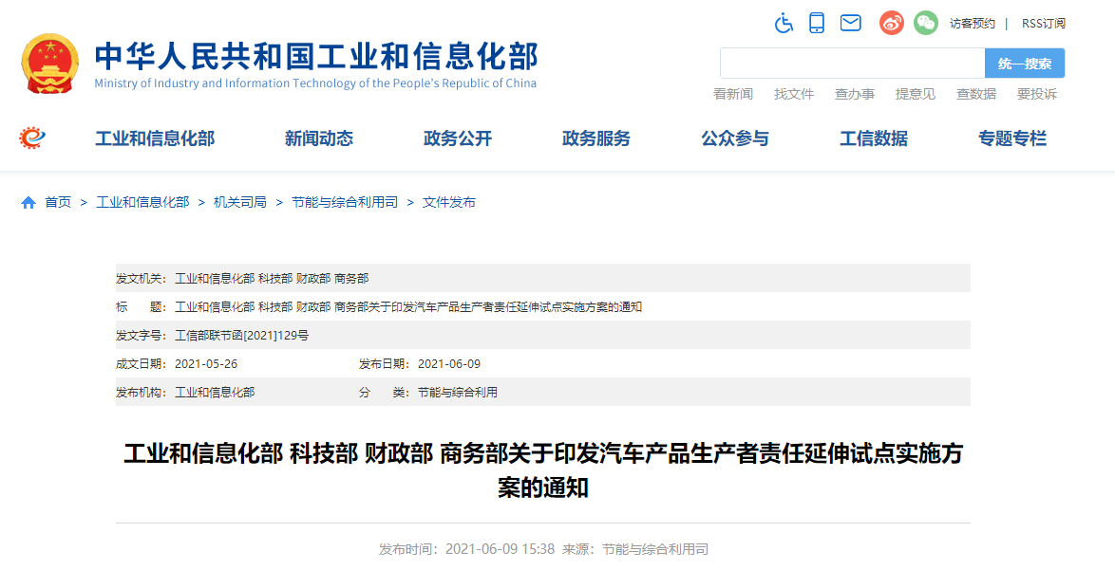The height and width of the screenshot is (570, 1115).
Task: Open 专题专栏 menu item
Action: [x=1011, y=138]
